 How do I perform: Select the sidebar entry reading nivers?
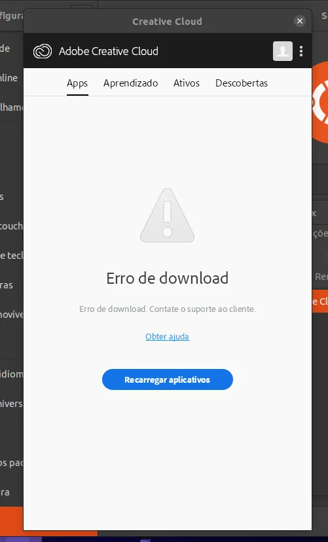[x=12, y=404]
